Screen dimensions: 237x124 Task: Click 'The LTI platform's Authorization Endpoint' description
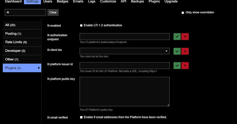point(103,42)
